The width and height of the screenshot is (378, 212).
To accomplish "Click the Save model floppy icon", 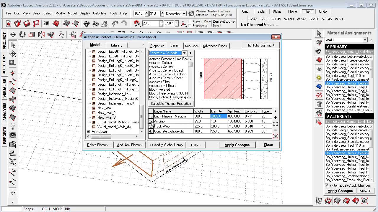I will pos(27,24).
